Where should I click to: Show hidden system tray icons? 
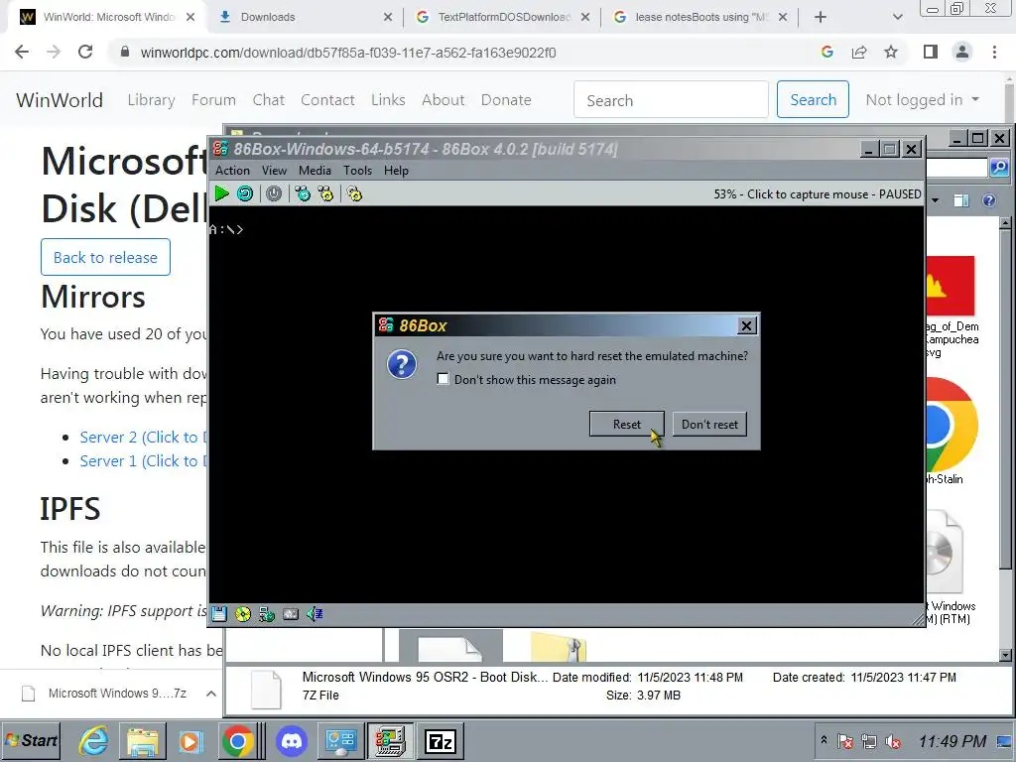(x=824, y=738)
